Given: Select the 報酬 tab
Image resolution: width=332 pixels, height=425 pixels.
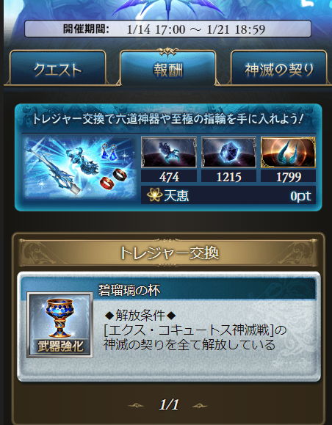Looking at the screenshot, I should (x=168, y=68).
